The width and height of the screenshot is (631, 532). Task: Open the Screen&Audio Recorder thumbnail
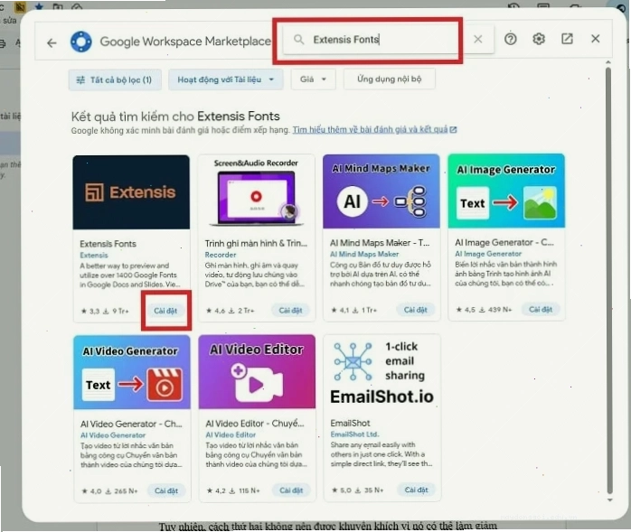pyautogui.click(x=257, y=191)
